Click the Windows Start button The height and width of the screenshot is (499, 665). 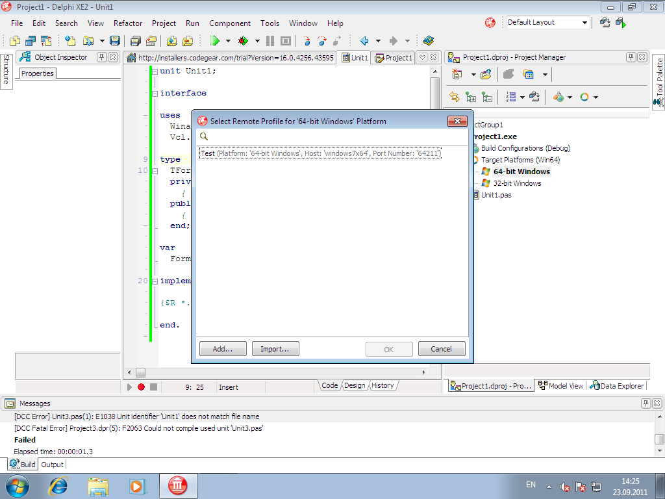[x=18, y=486]
